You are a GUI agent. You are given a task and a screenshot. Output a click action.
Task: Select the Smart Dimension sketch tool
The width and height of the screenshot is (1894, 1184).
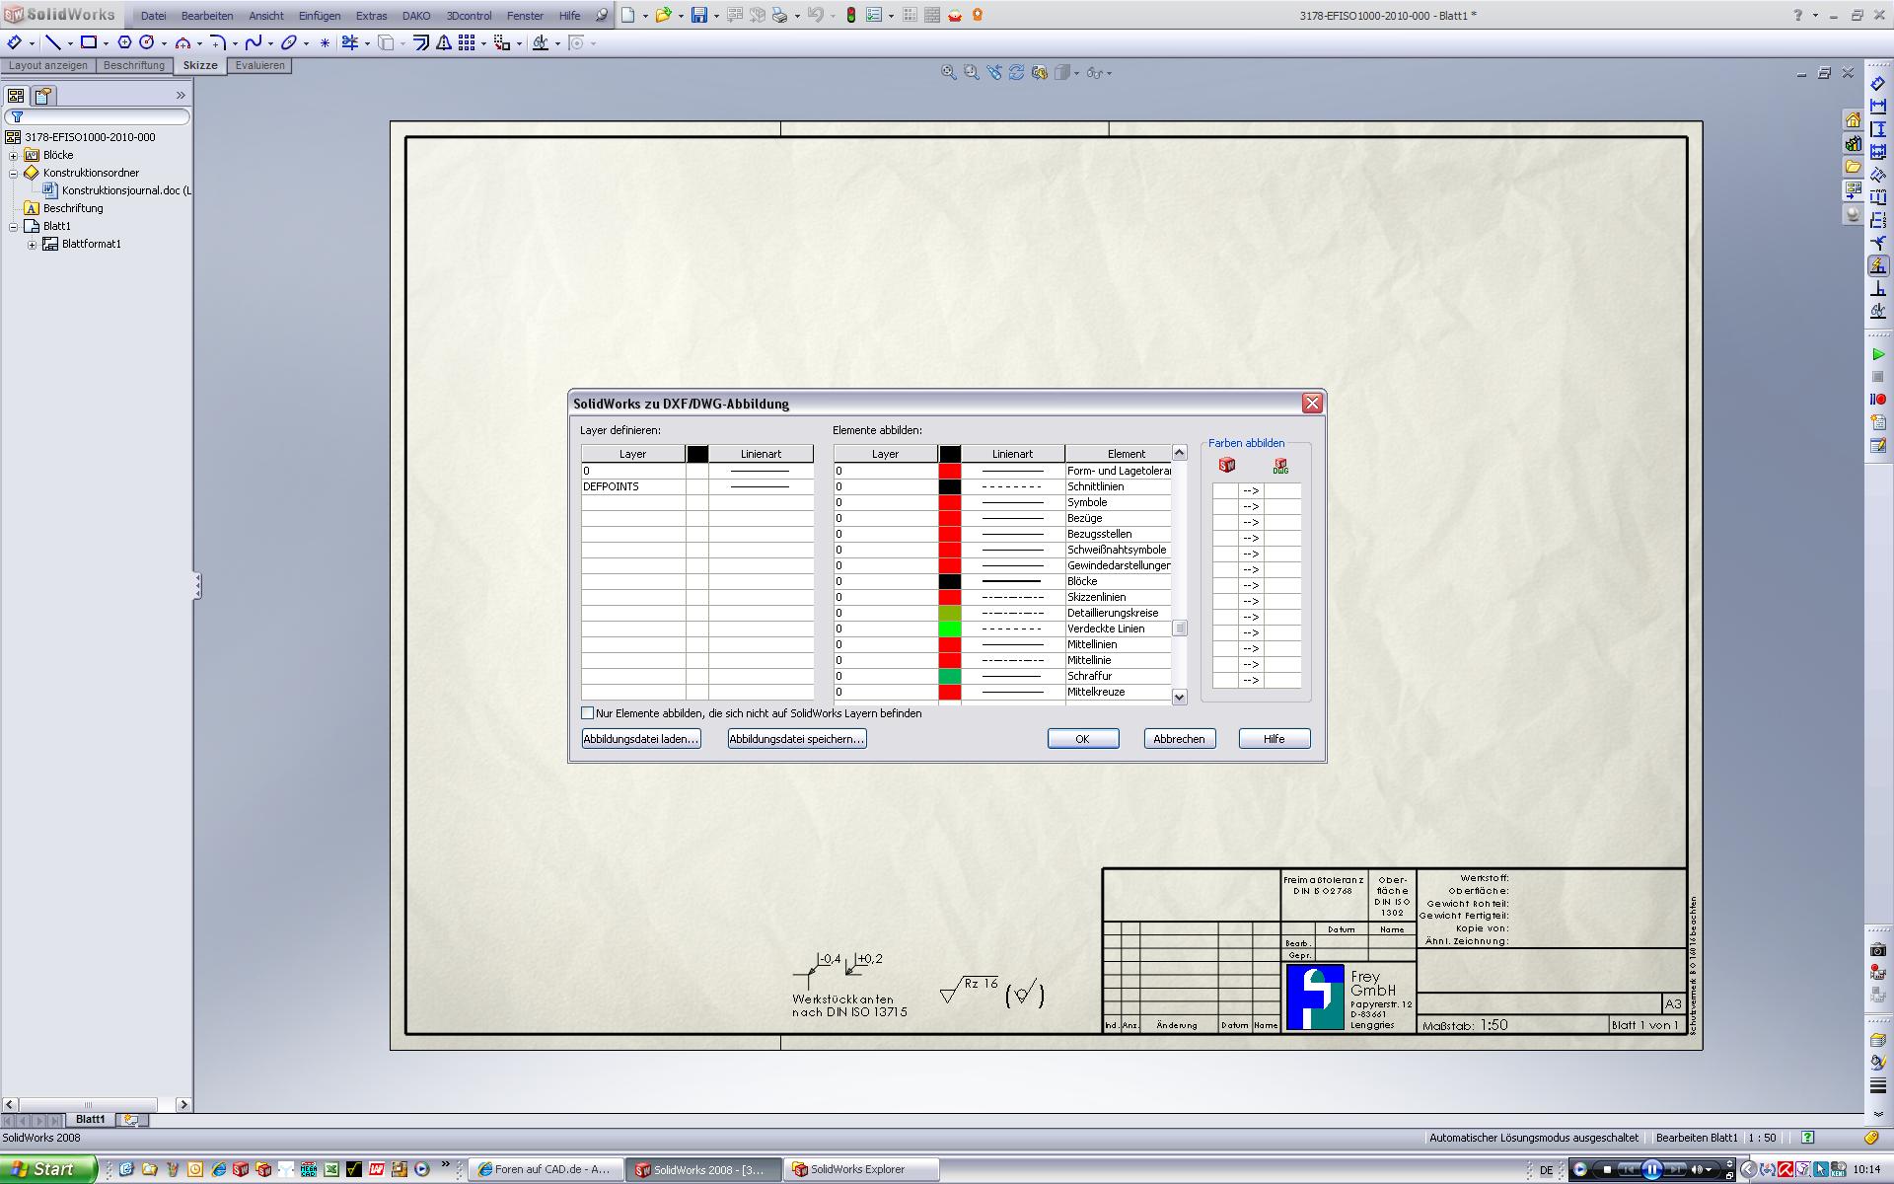[x=14, y=42]
